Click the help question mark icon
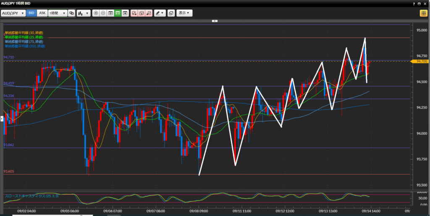Viewport: 430px width, 216px height. [414, 3]
